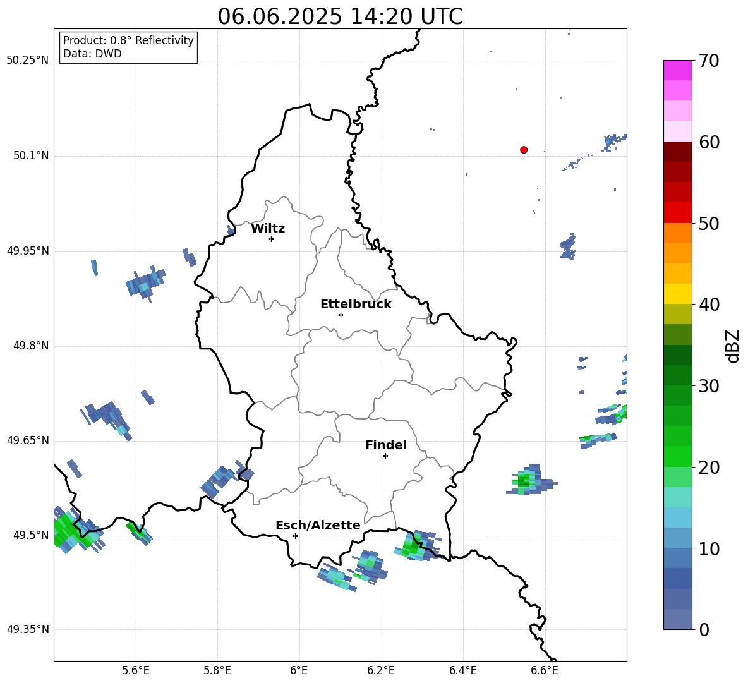
Task: Pick the bright green colorbar segment at 20
Action: click(x=677, y=456)
